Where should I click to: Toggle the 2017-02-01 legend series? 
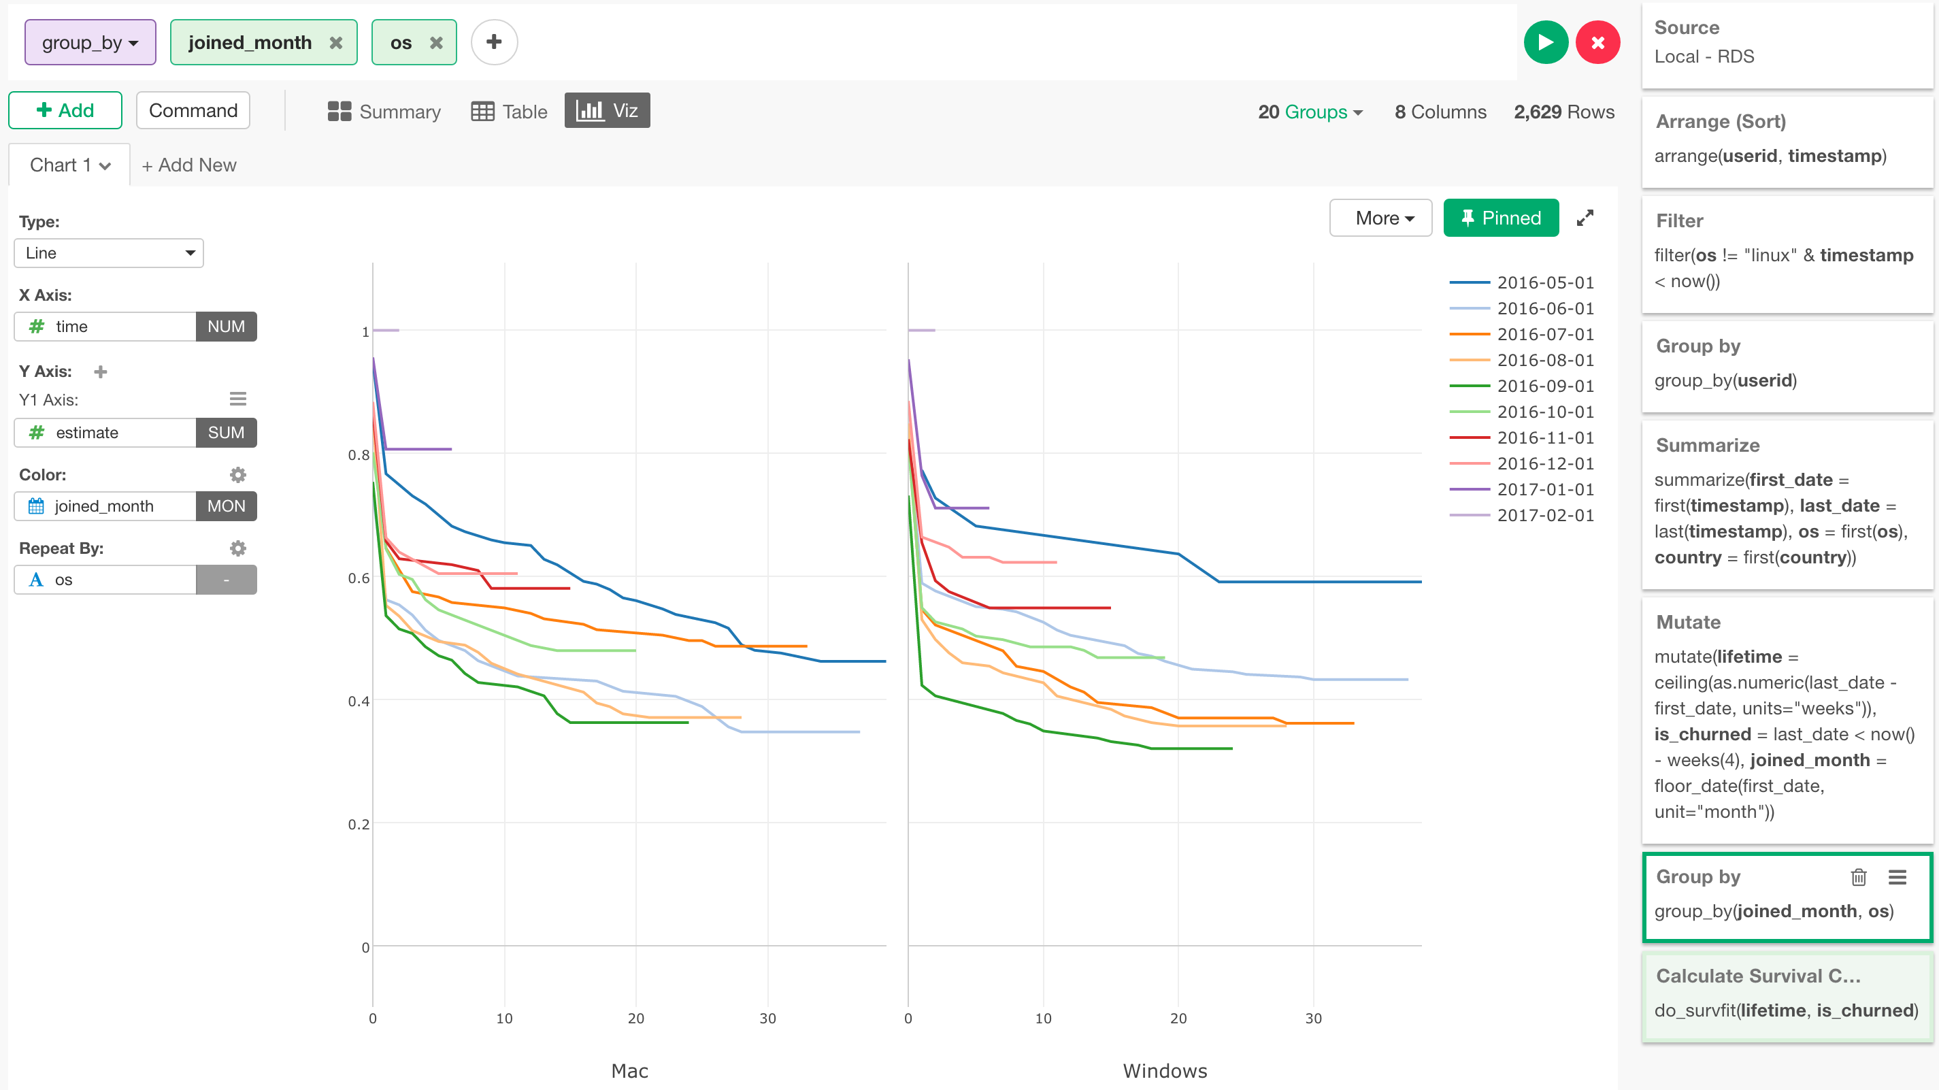pos(1522,515)
